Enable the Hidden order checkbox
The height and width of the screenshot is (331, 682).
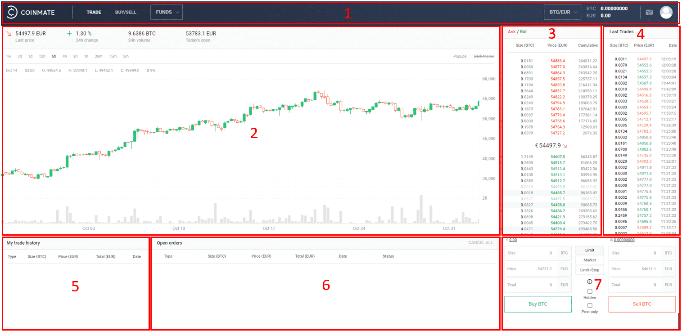point(590,291)
